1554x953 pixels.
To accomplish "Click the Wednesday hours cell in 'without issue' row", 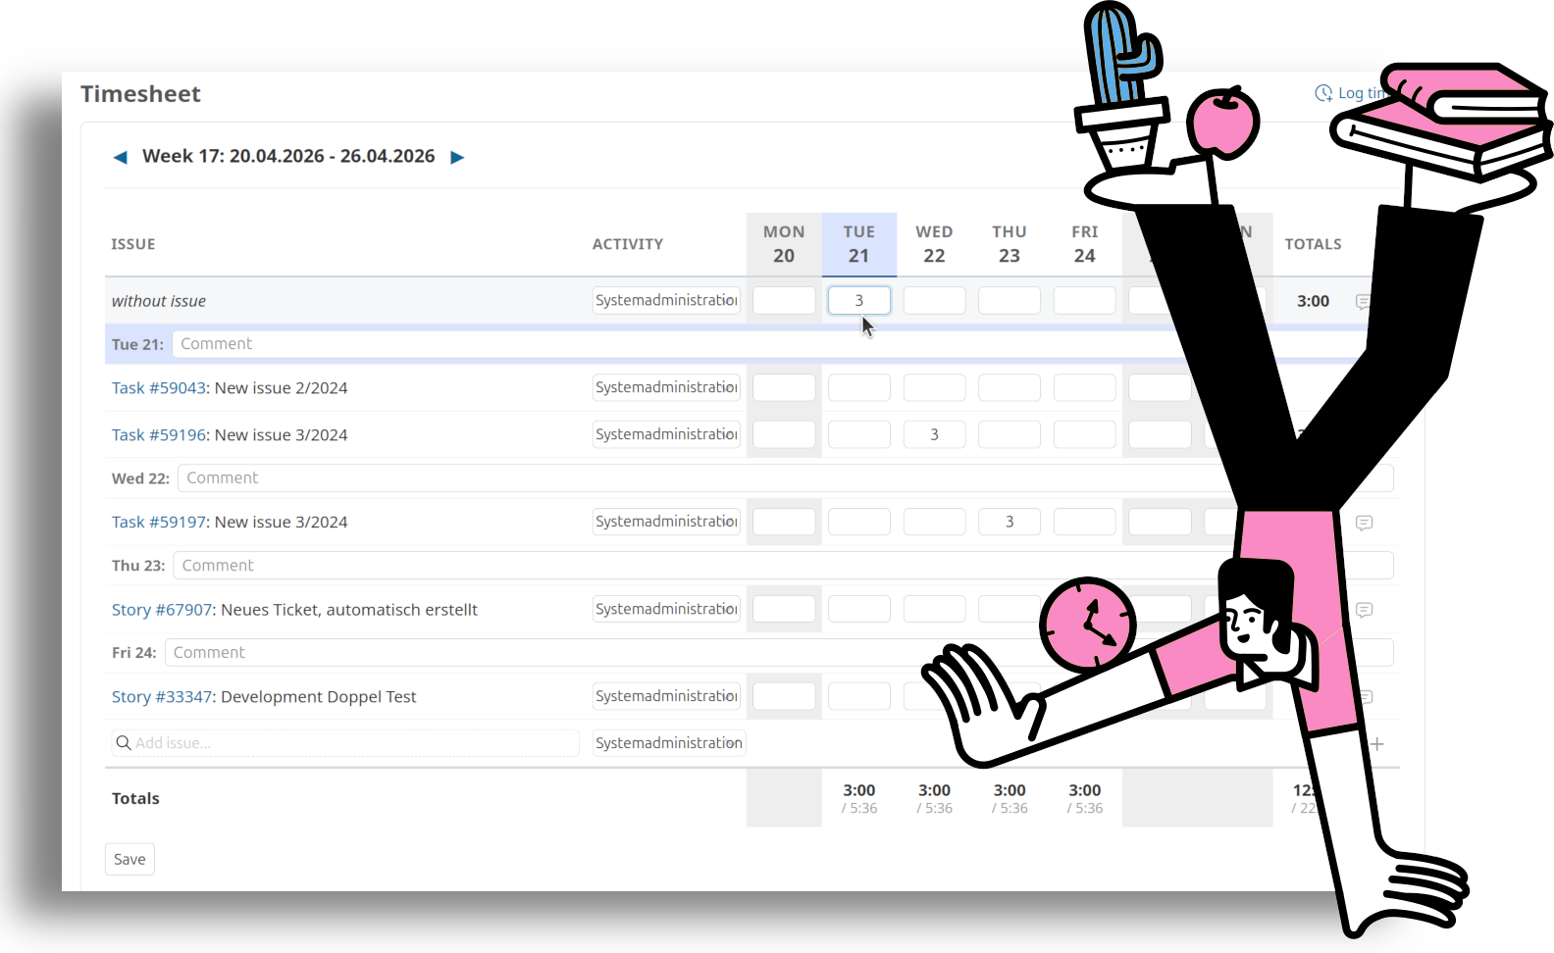I will pos(934,300).
